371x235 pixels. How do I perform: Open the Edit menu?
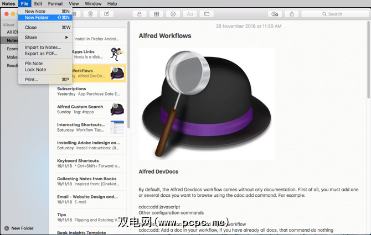pyautogui.click(x=38, y=3)
